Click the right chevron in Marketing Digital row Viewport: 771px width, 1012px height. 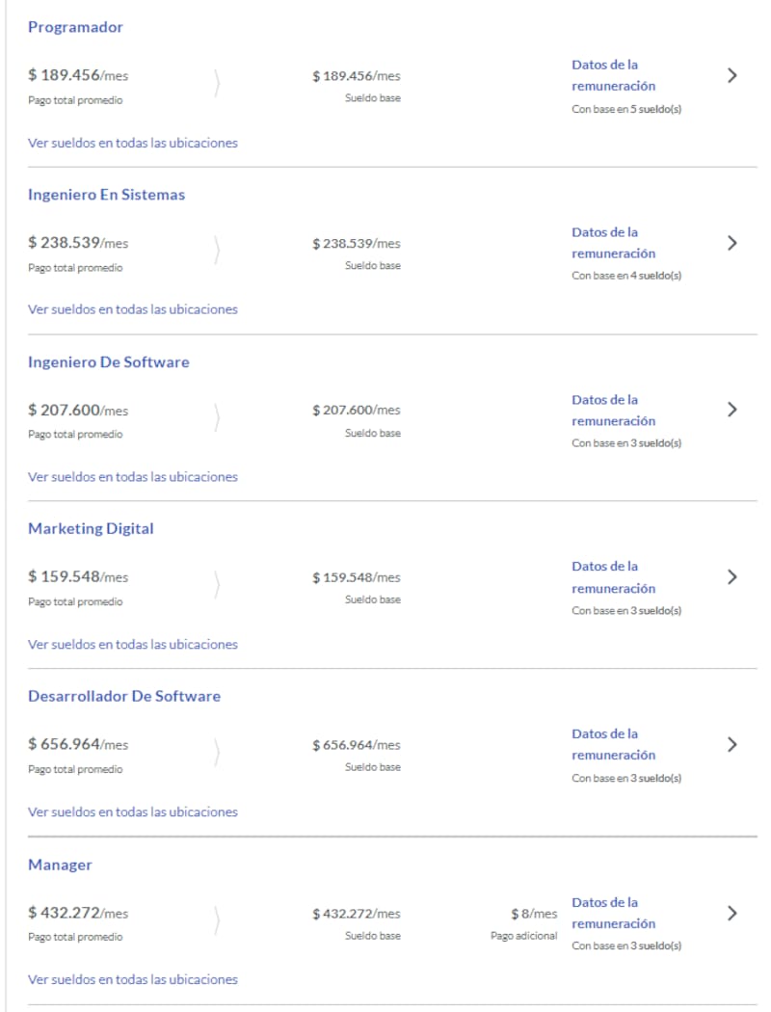tap(732, 577)
